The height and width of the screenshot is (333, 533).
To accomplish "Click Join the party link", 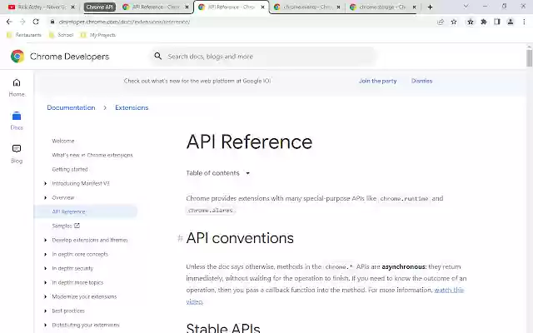I will click(x=377, y=81).
